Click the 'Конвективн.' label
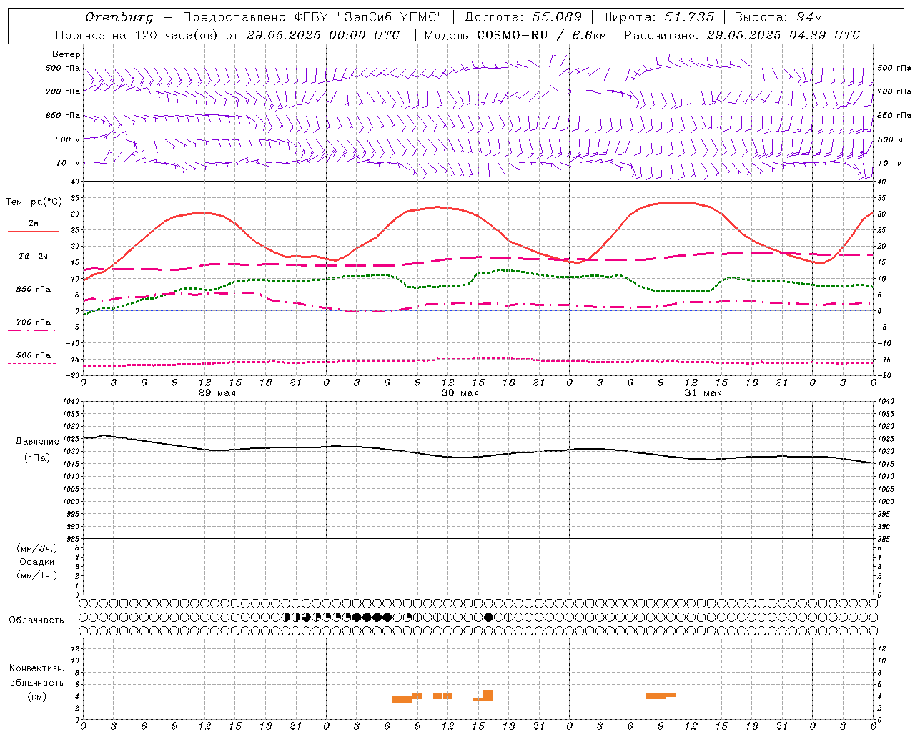The width and height of the screenshot is (915, 732). click(x=37, y=668)
